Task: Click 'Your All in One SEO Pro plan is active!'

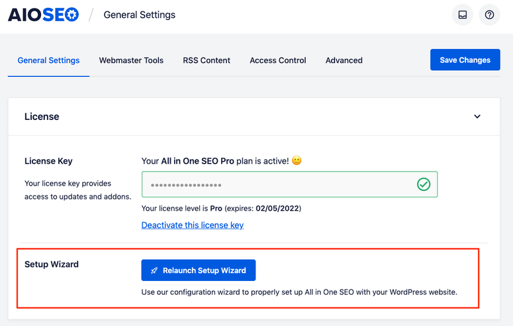Action: pyautogui.click(x=215, y=161)
